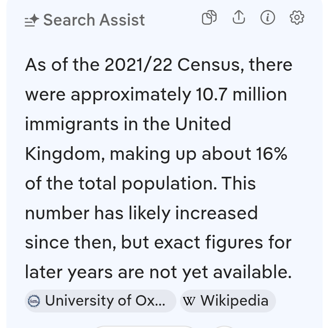The width and height of the screenshot is (329, 328).
Task: Click the Wikipedia W logo icon
Action: [x=189, y=301]
